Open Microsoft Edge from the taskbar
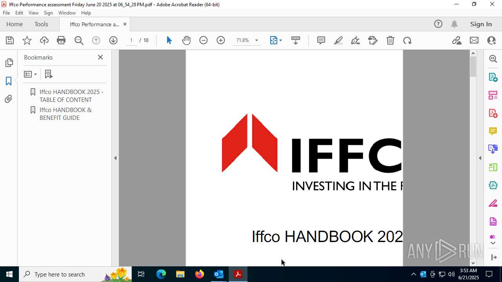Screen dimensions: 502x282 click(161, 274)
